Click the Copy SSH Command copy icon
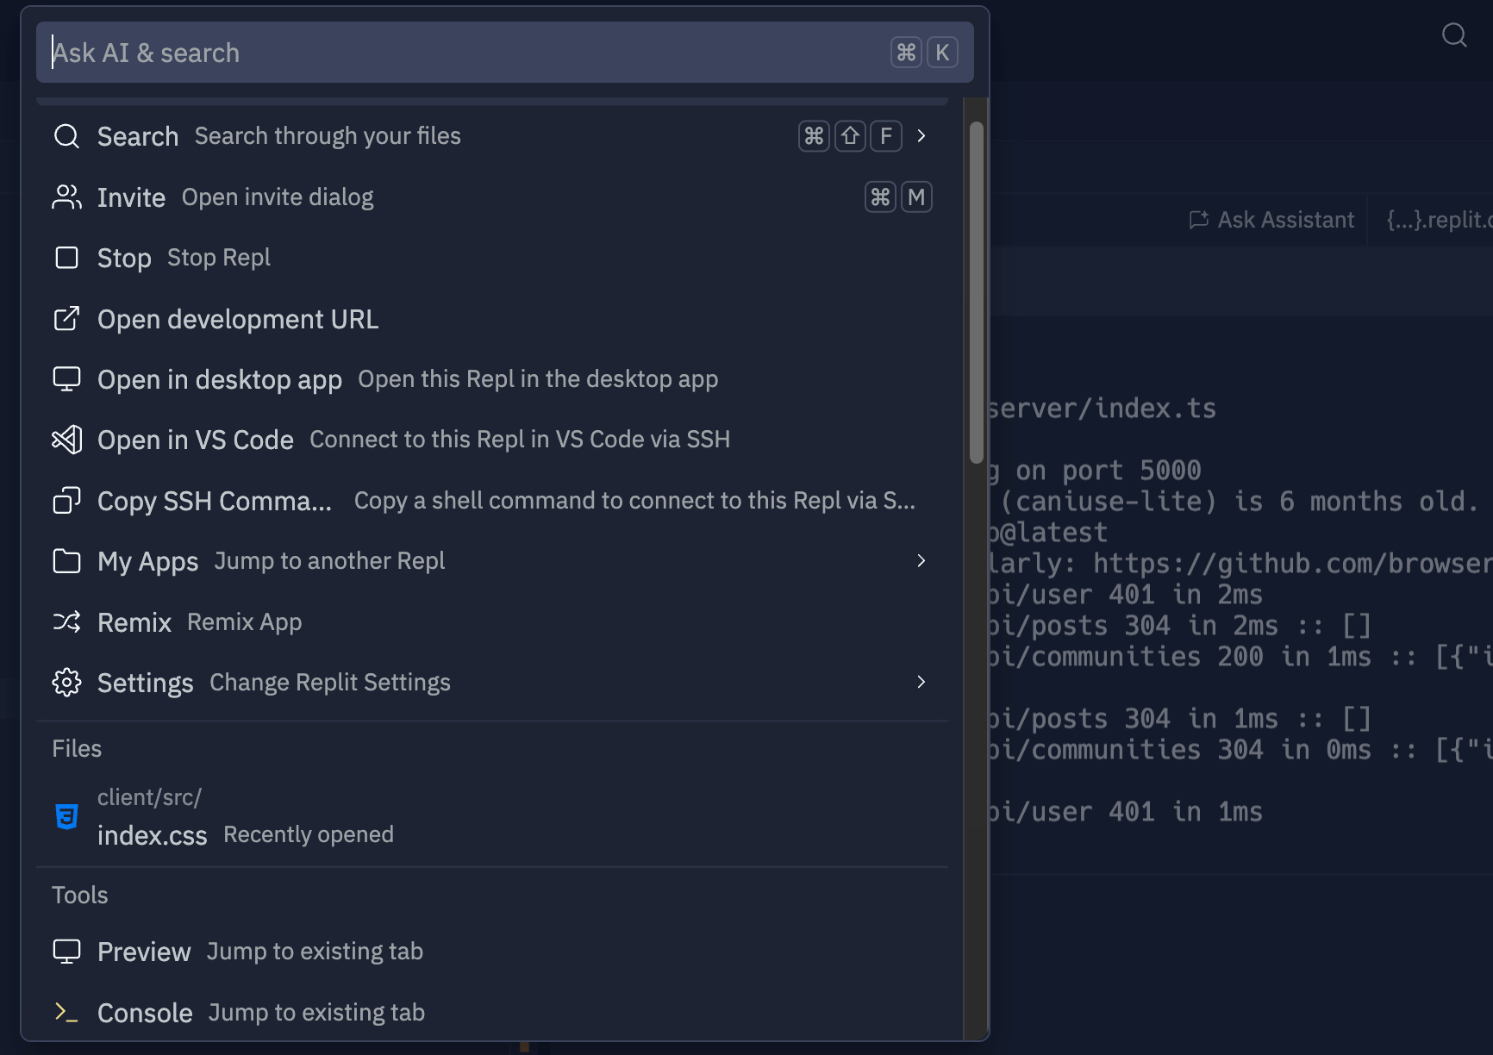Viewport: 1493px width, 1055px height. click(66, 501)
